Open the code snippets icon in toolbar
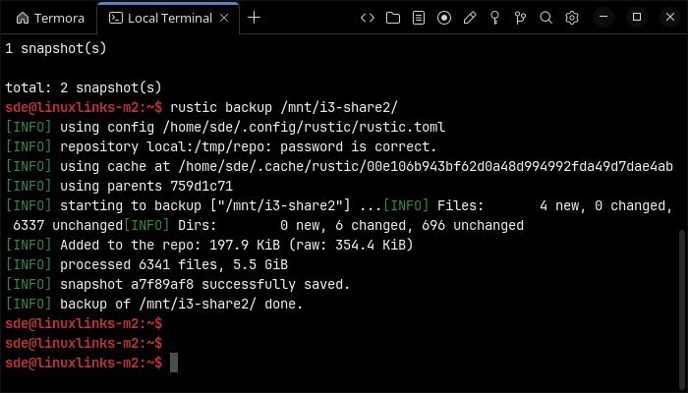The image size is (688, 393). pos(368,18)
